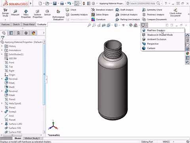Switch to the Sheet Metal tab

28,24
